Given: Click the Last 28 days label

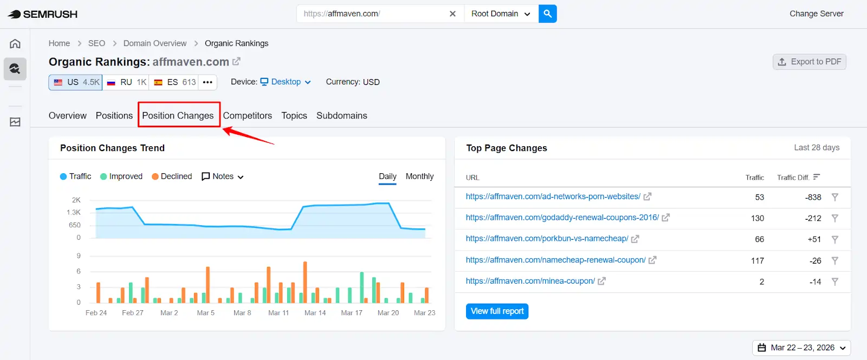Looking at the screenshot, I should click(x=817, y=148).
